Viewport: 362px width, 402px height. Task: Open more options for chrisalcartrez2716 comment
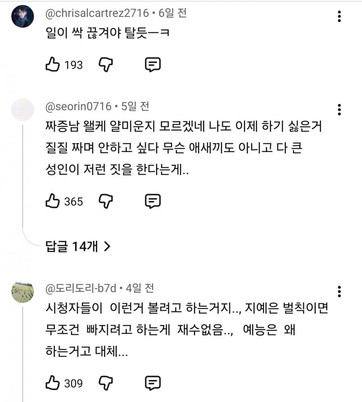click(x=339, y=17)
